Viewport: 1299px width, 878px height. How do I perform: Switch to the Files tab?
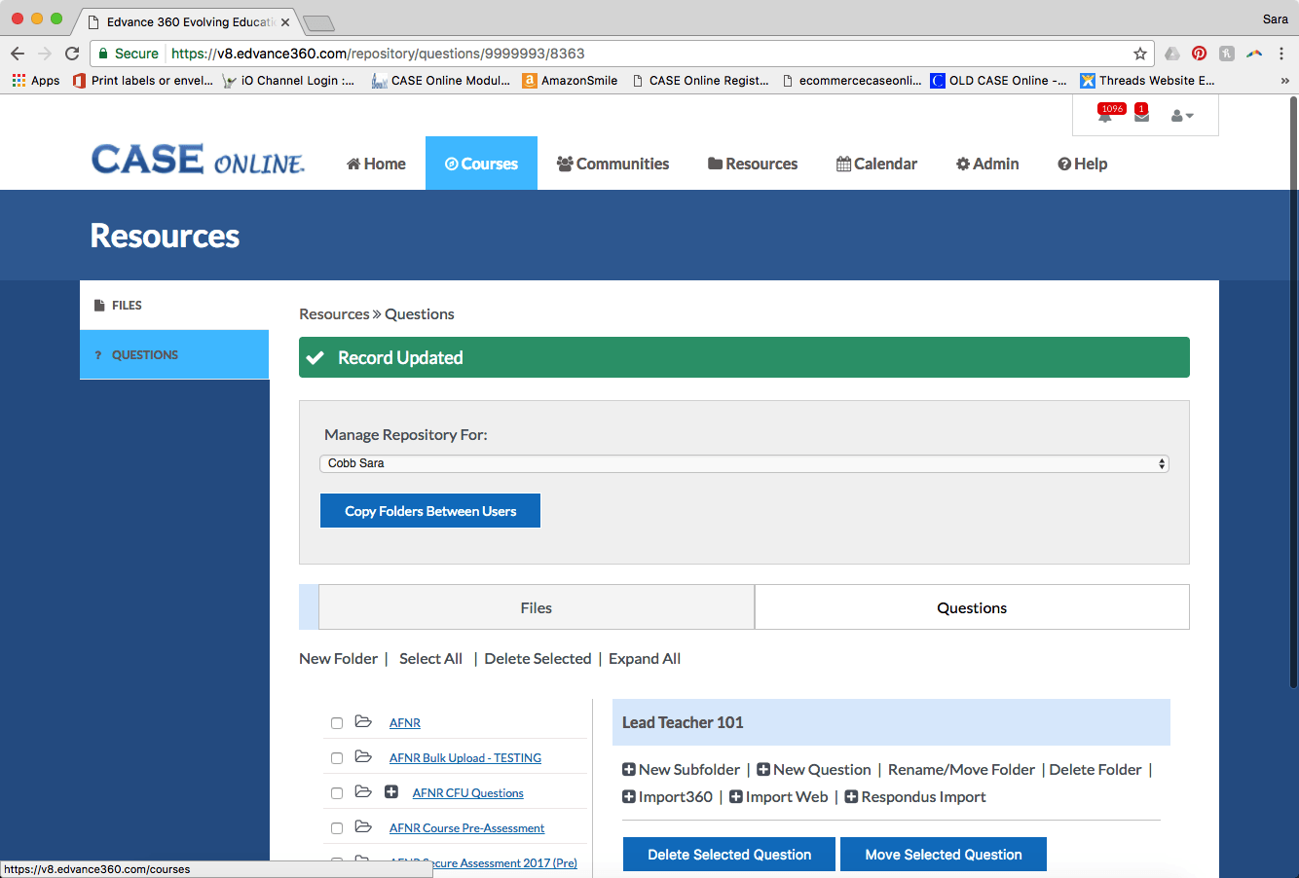click(536, 607)
